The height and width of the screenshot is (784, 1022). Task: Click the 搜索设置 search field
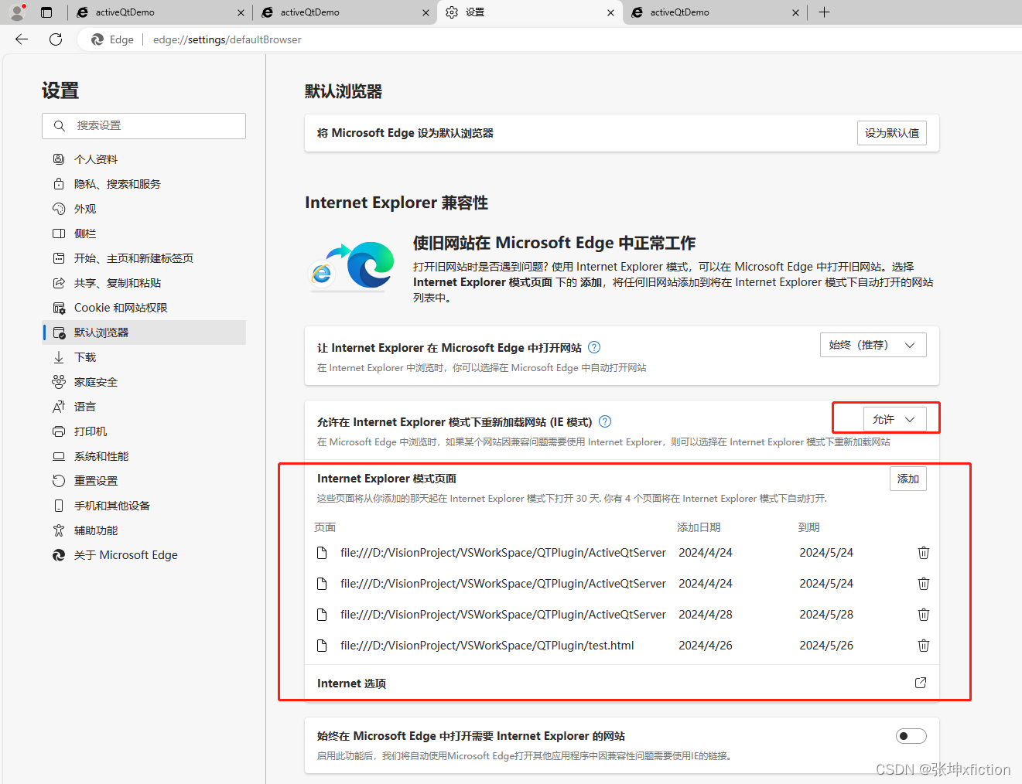pyautogui.click(x=144, y=125)
